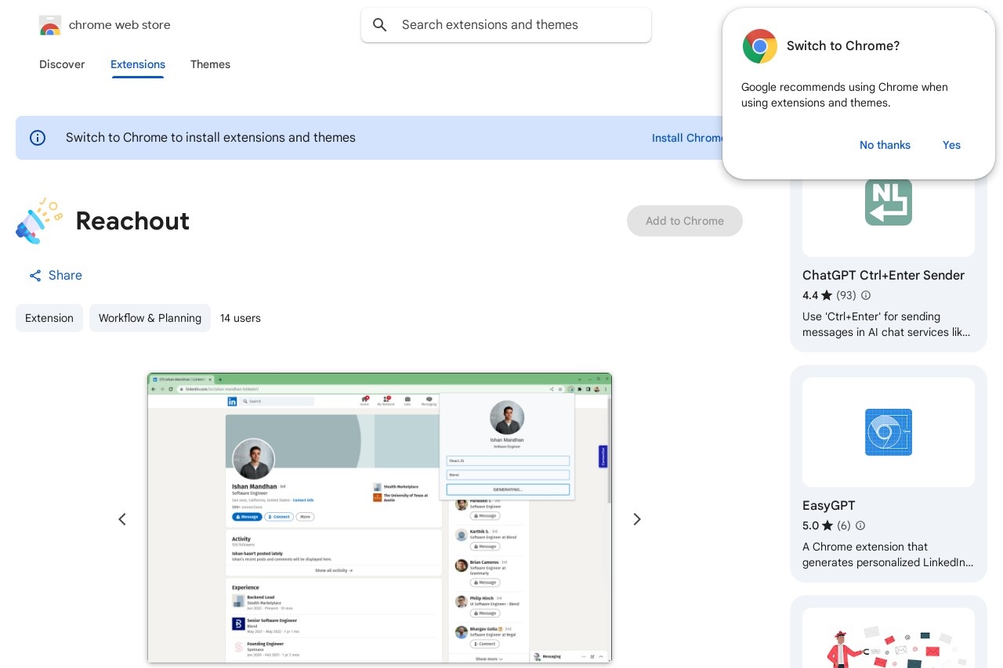Click the ChatGPT Ctrl+Enter Sender title
The image size is (1003, 668).
(x=883, y=276)
